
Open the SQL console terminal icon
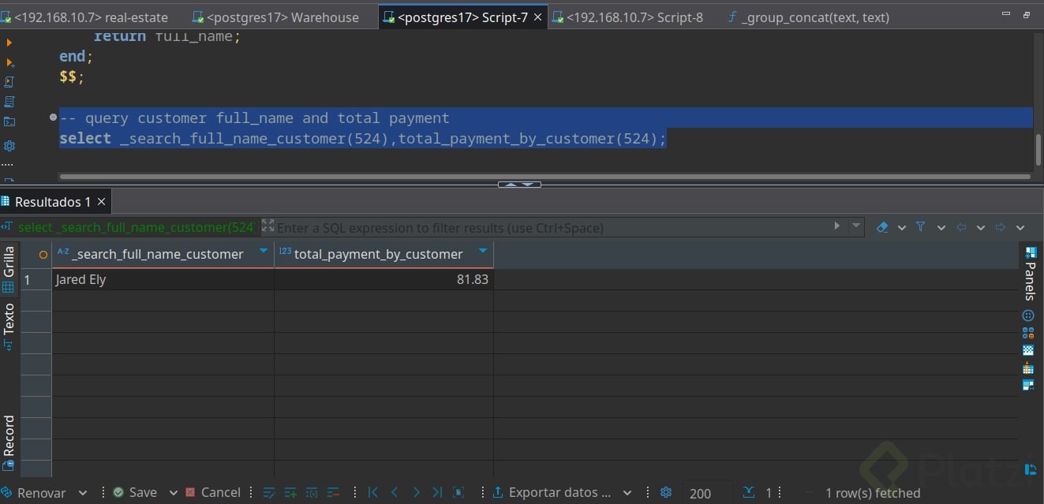coord(9,121)
